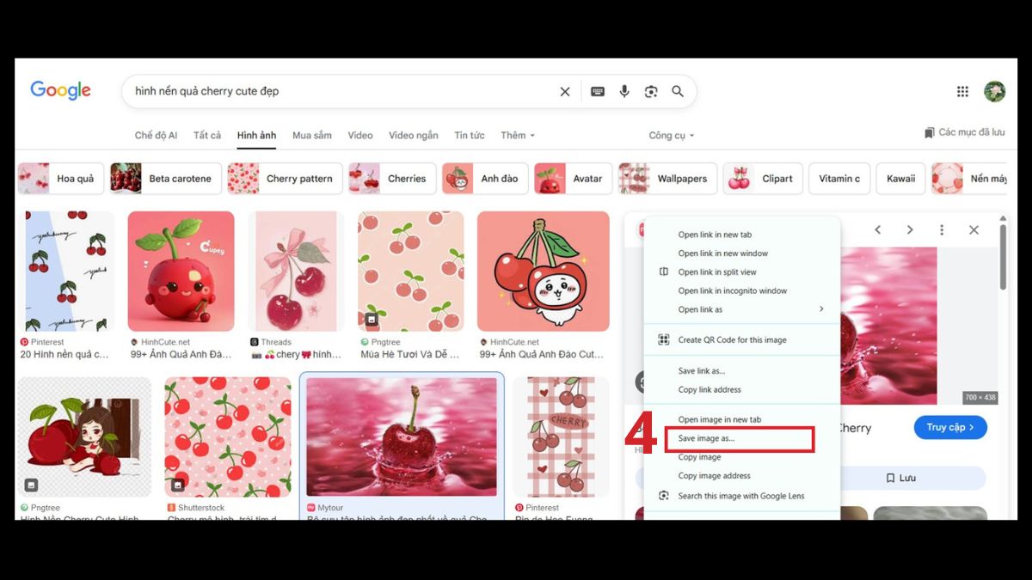Click the search query input field
The image size is (1032, 580).
344,91
